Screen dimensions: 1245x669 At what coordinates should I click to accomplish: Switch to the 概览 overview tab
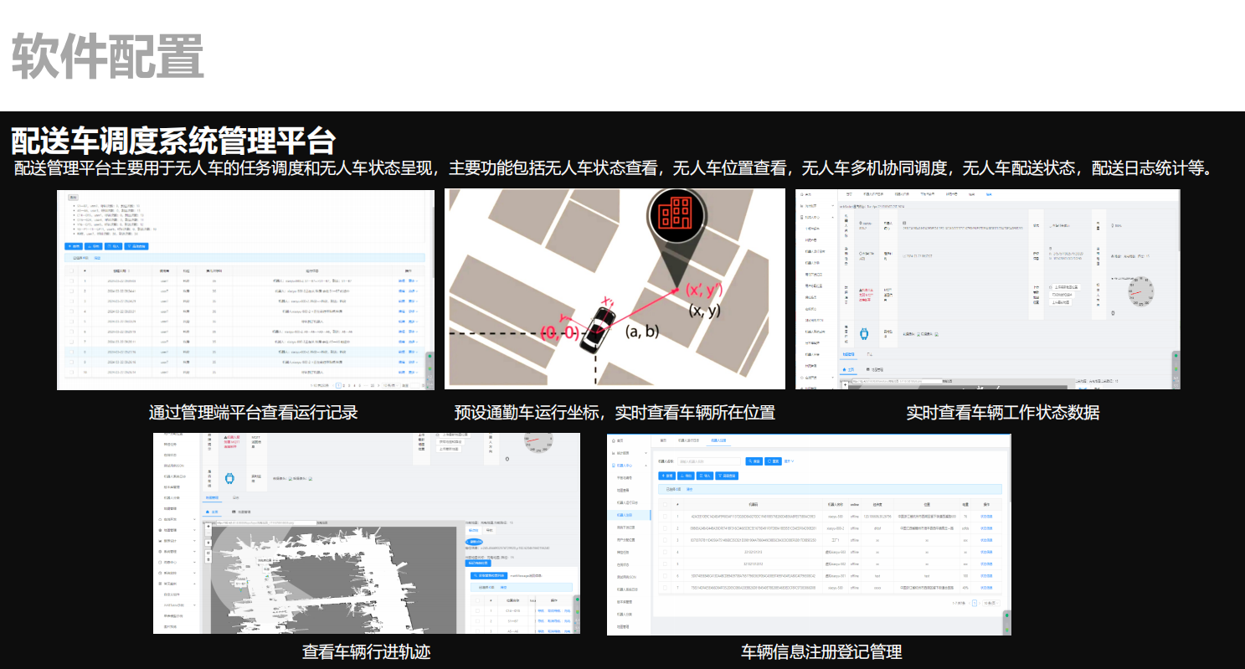[664, 440]
